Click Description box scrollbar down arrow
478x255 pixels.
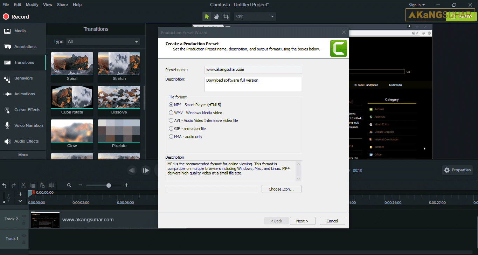(x=299, y=179)
